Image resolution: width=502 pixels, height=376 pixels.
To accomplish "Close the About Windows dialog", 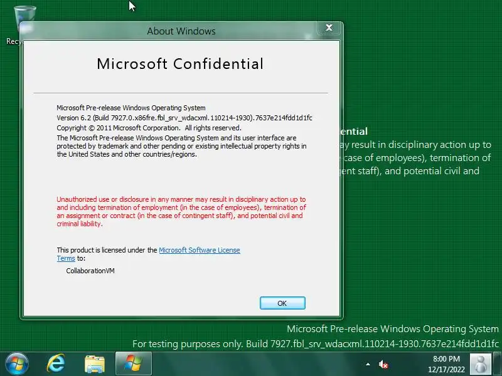I will point(329,28).
